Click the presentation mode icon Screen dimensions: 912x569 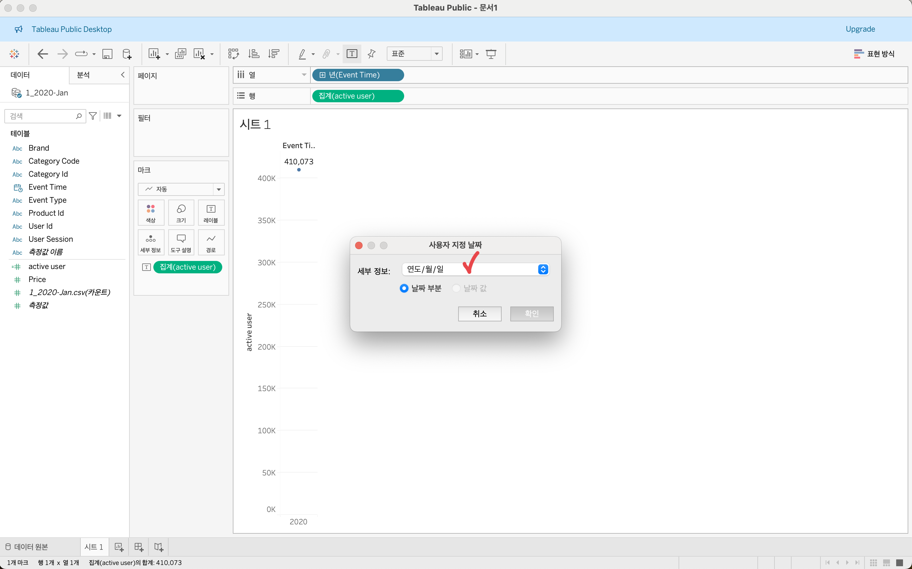(x=491, y=54)
